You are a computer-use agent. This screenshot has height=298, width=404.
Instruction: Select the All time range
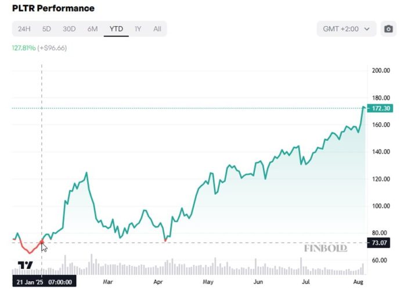(x=157, y=28)
